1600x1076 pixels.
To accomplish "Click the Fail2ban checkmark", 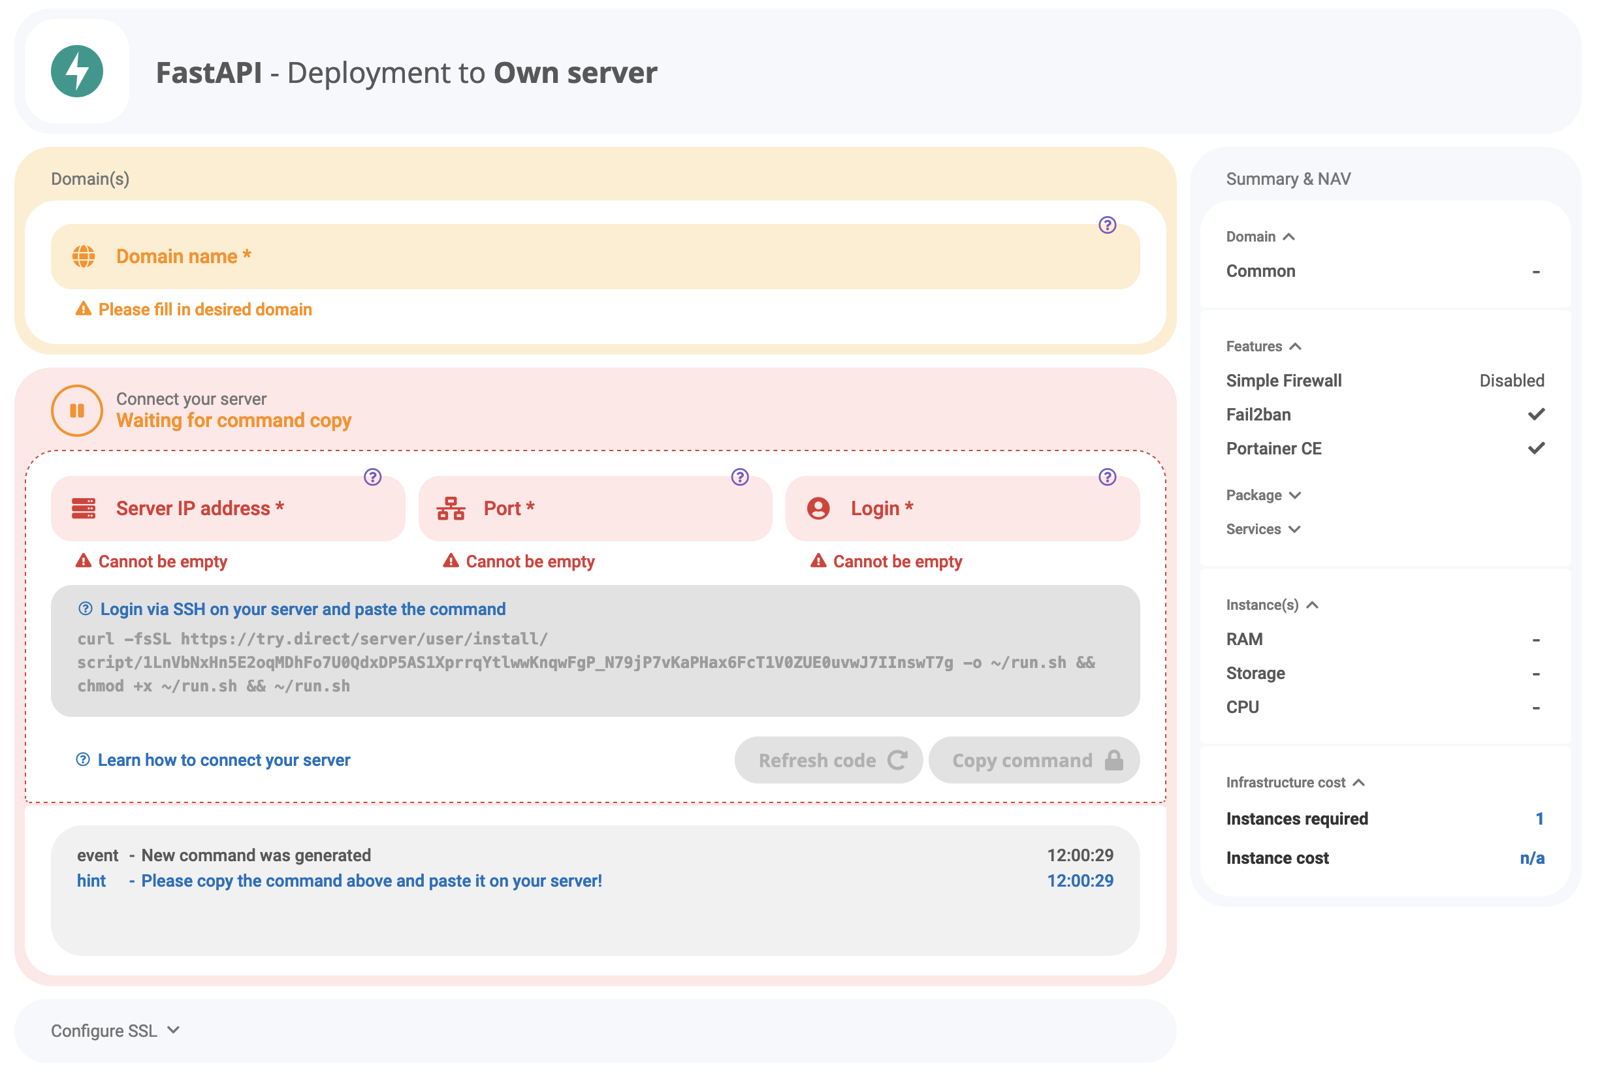I will click(x=1536, y=415).
